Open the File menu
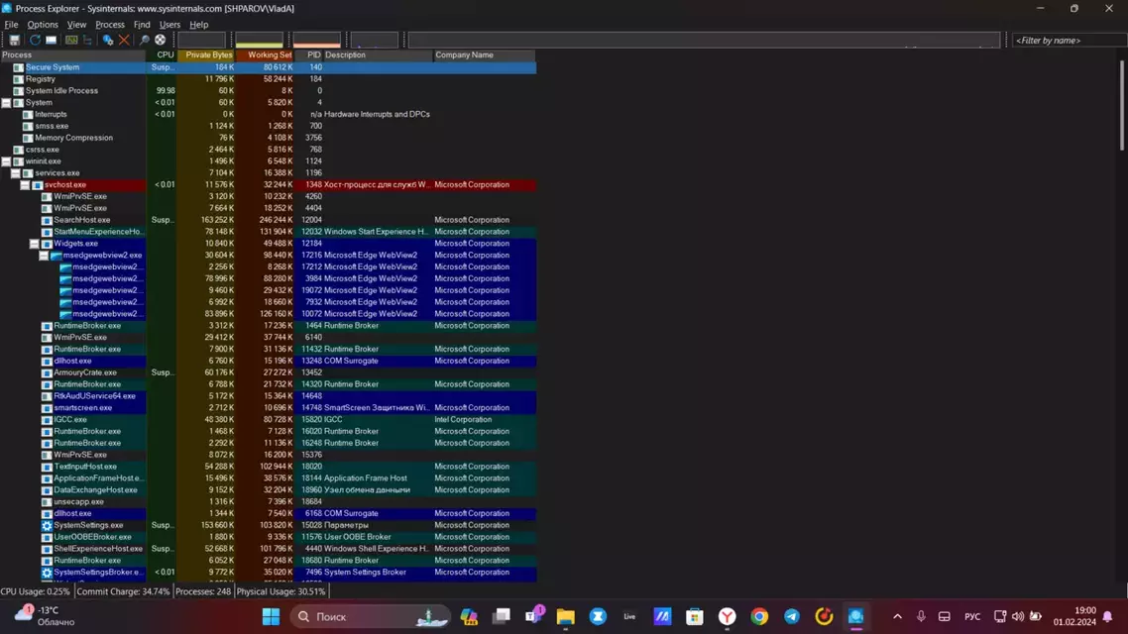The image size is (1128, 634). [12, 25]
